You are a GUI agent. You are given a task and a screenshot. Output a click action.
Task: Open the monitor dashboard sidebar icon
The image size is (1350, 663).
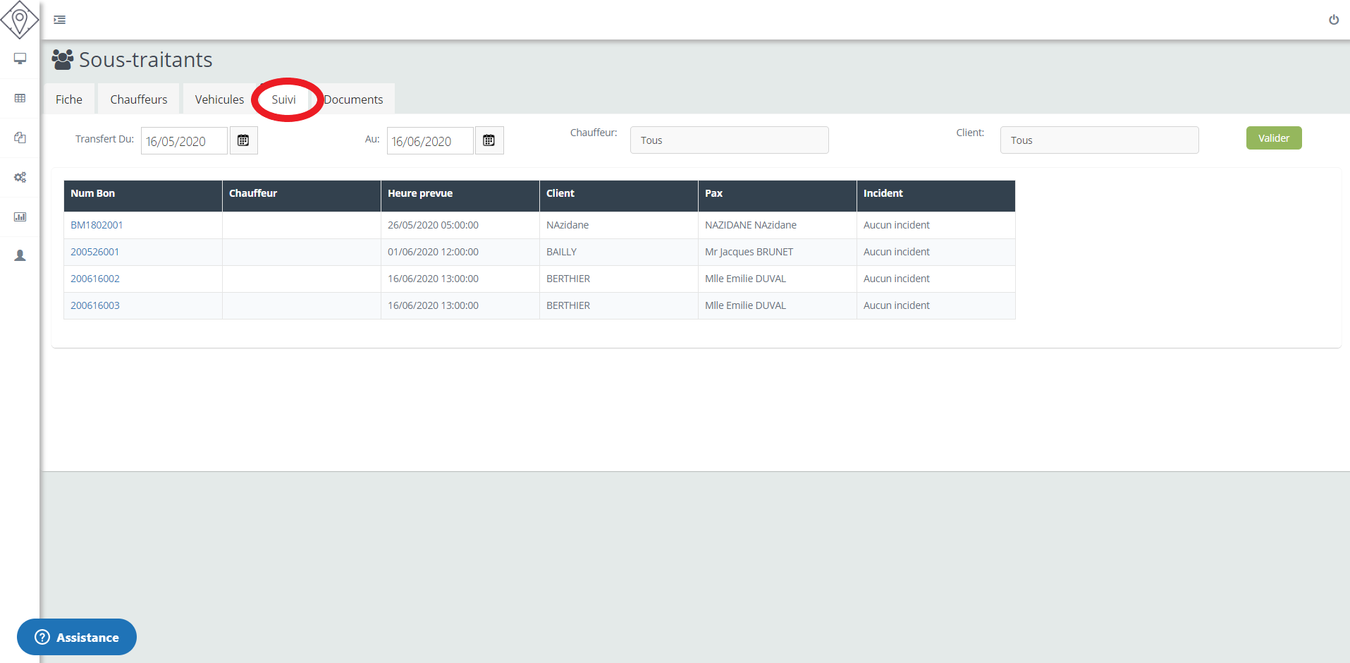pyautogui.click(x=20, y=59)
